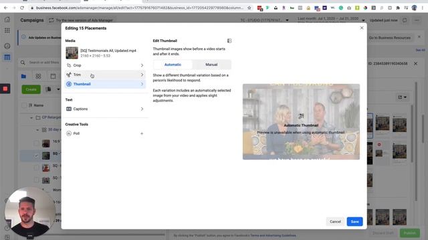Image resolution: width=428 pixels, height=240 pixels.
Task: Toggle the Edit Thumbnail side panel icon
Action: [x=229, y=41]
